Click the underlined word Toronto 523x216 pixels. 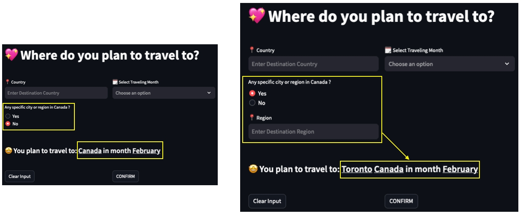coord(356,169)
